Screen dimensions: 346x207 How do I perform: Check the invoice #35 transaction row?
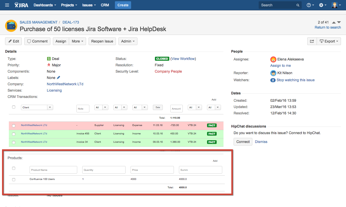[x=14, y=134]
